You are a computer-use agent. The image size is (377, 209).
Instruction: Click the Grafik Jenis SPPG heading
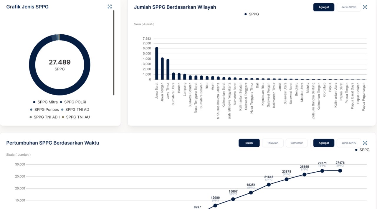27,6
